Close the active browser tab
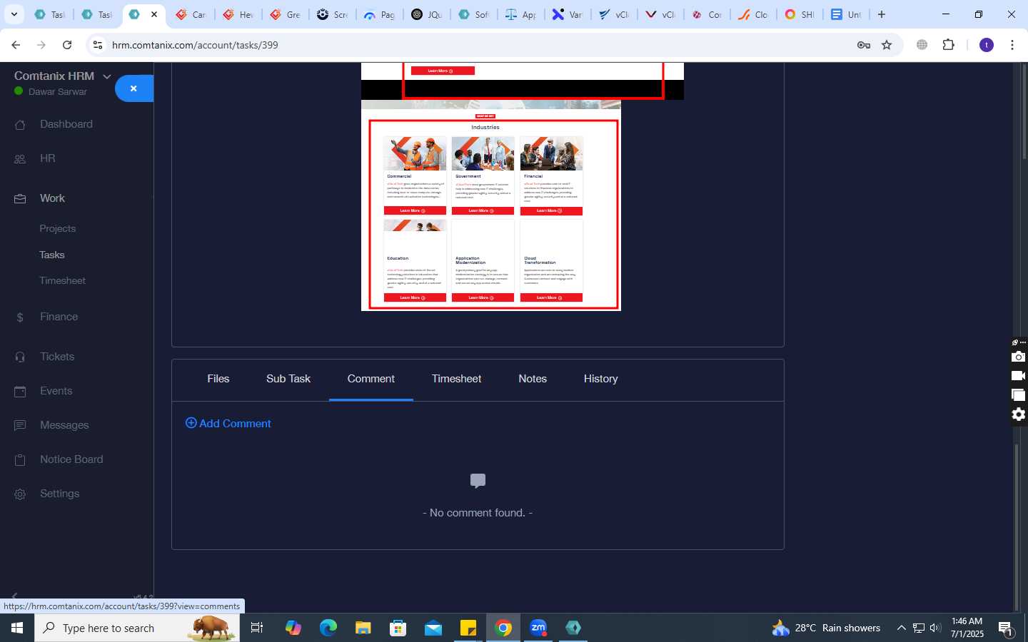 click(x=154, y=14)
